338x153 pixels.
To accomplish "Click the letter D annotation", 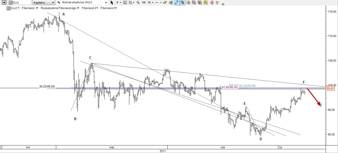I will pos(261,139).
